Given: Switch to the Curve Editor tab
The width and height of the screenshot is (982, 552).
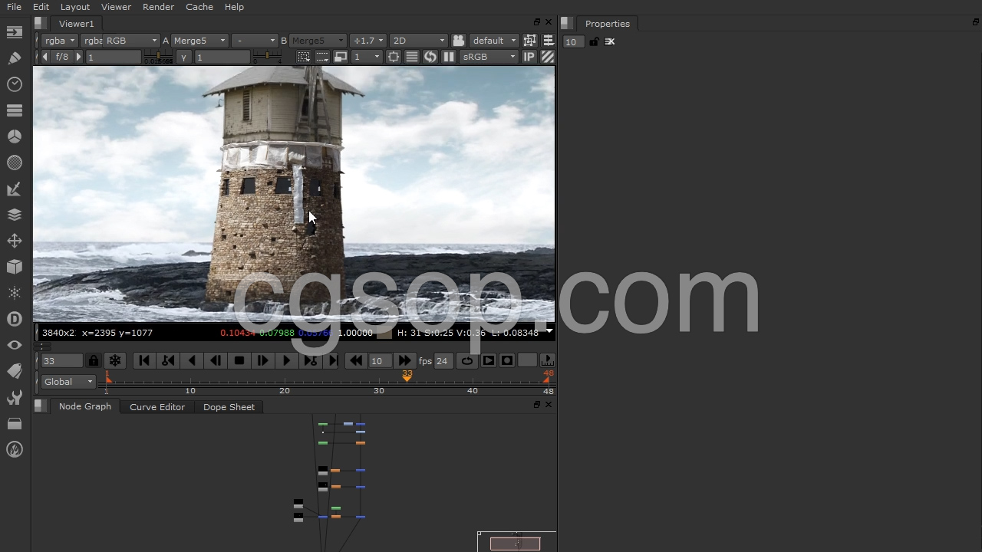Looking at the screenshot, I should click(157, 407).
